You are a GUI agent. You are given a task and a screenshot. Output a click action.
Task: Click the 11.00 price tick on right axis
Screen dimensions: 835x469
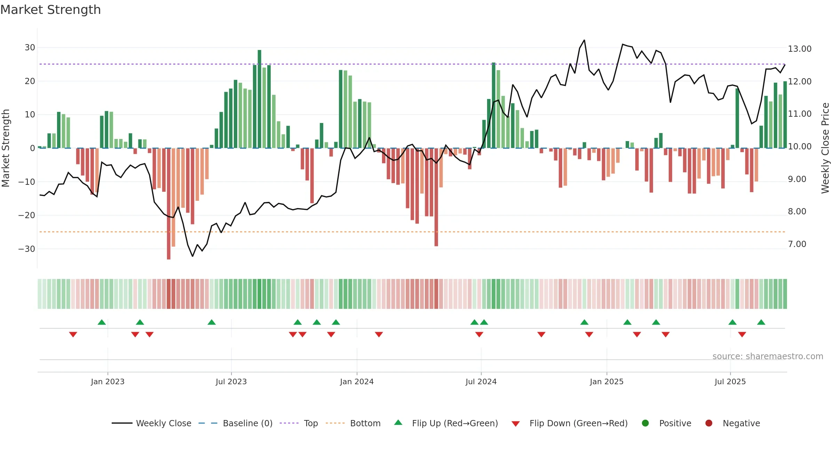[800, 114]
